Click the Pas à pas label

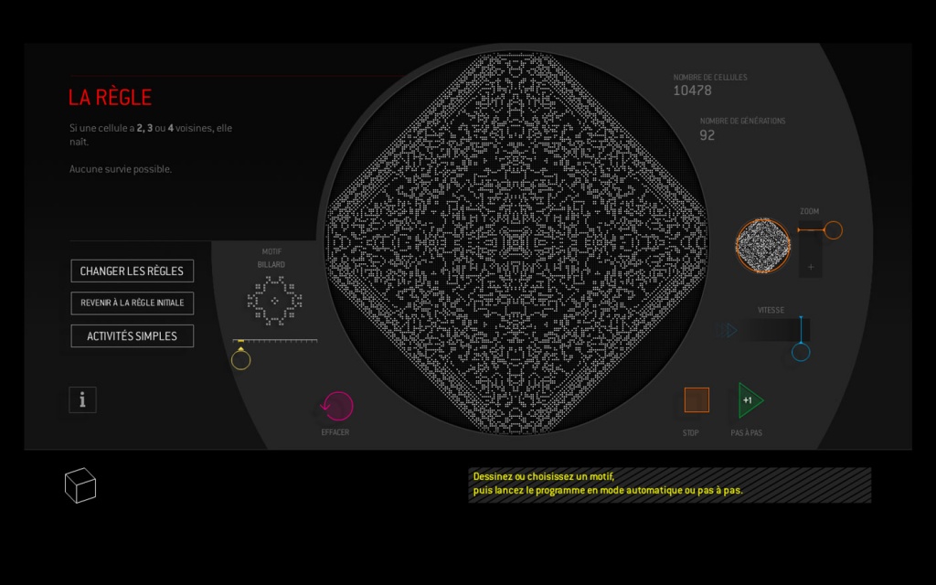pos(746,433)
